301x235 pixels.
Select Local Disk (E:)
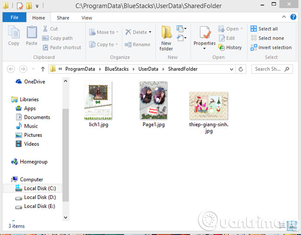[35, 206]
